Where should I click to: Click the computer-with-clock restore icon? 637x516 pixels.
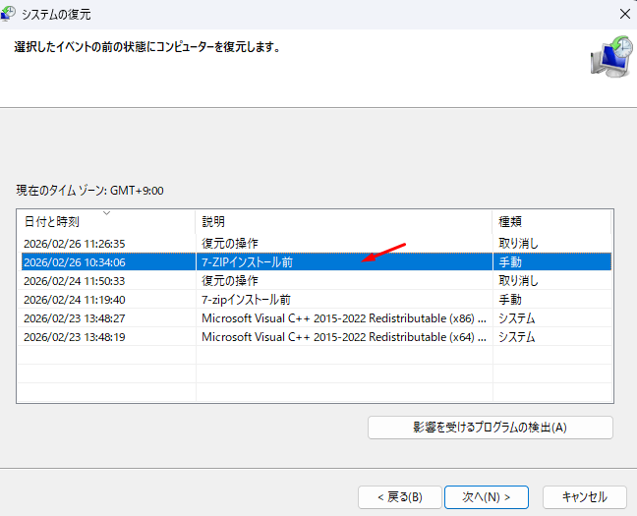[x=611, y=57]
